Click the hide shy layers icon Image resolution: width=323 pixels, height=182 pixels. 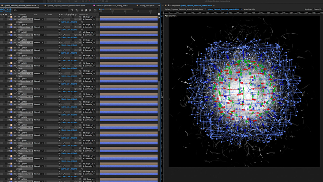point(82,10)
